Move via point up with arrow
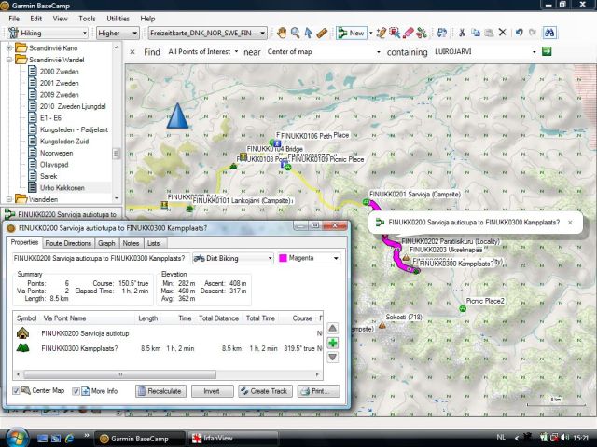Viewport: 597px width, 447px height. [x=333, y=331]
